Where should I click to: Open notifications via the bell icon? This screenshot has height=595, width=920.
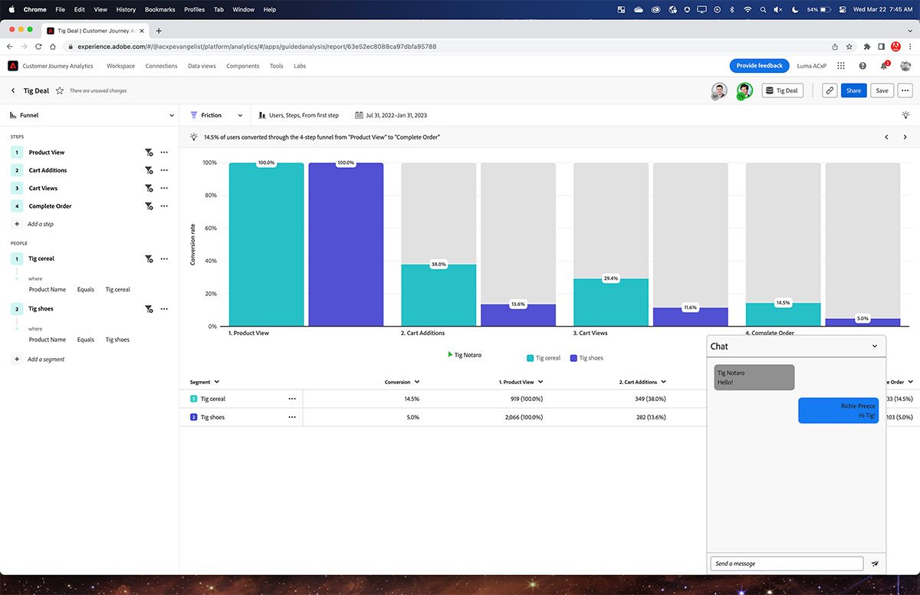pyautogui.click(x=882, y=66)
